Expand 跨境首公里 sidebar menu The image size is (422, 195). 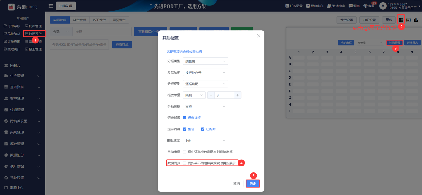coord(22,121)
